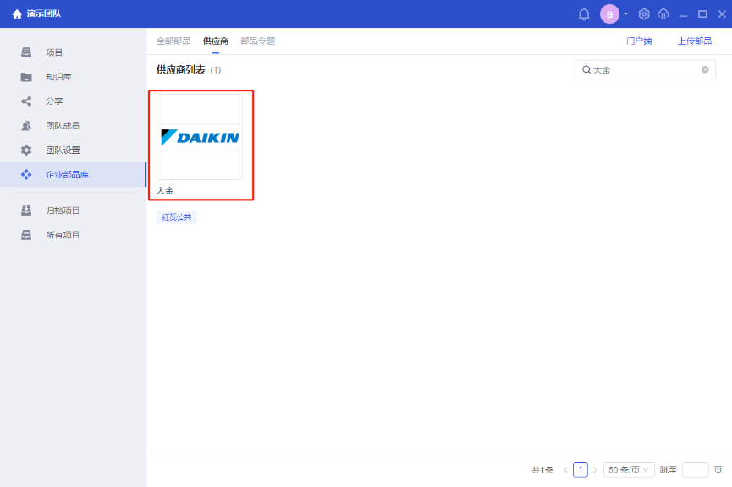
Task: Click the 演示团队 team name
Action: [x=44, y=14]
